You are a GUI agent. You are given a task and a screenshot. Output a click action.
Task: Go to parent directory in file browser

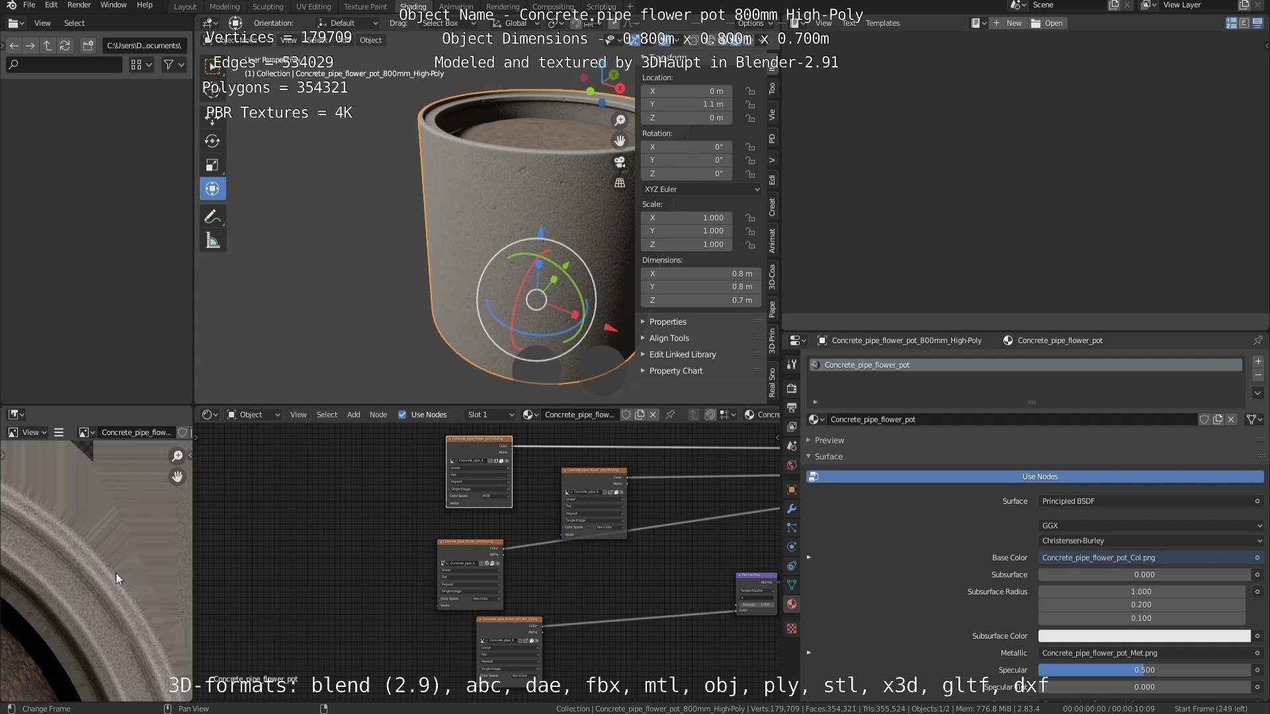48,46
